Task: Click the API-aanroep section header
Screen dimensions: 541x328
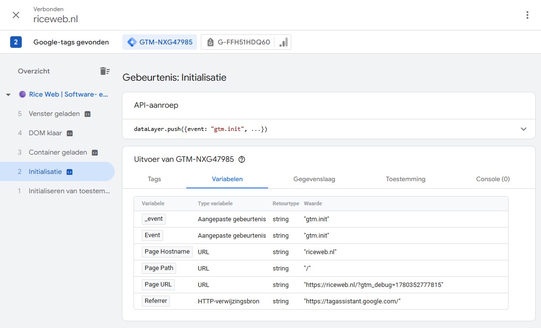Action: click(156, 105)
